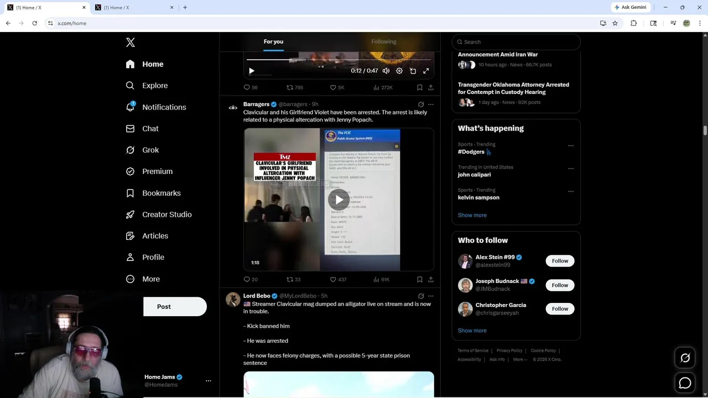
Task: Open Lord Bebo profile avatar
Action: [x=233, y=299]
